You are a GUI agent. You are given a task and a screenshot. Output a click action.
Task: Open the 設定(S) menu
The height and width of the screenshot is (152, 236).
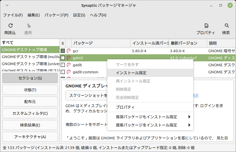(79, 15)
